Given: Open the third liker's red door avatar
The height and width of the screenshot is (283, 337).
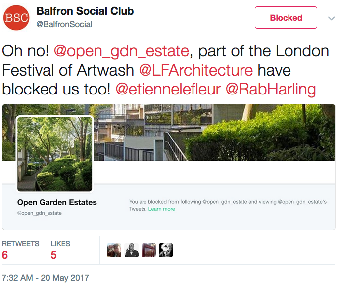Looking at the screenshot, I should click(x=148, y=250).
